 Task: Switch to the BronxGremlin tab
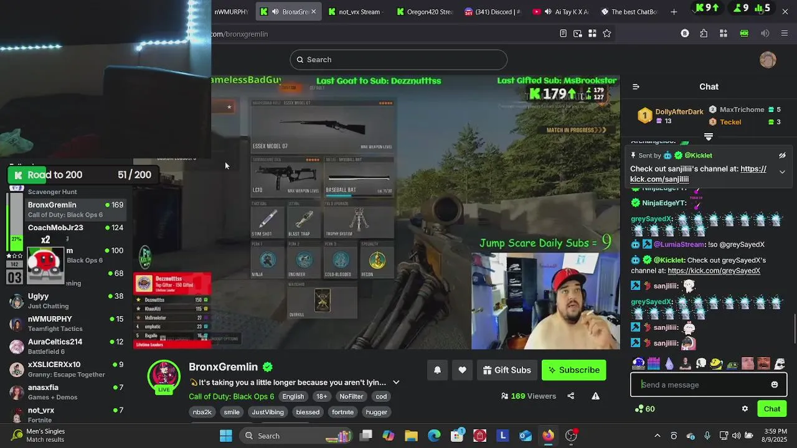point(288,12)
